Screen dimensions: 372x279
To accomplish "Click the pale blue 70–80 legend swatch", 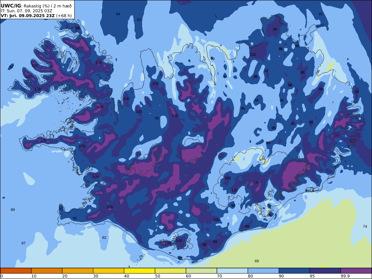I will pyautogui.click(x=232, y=271).
